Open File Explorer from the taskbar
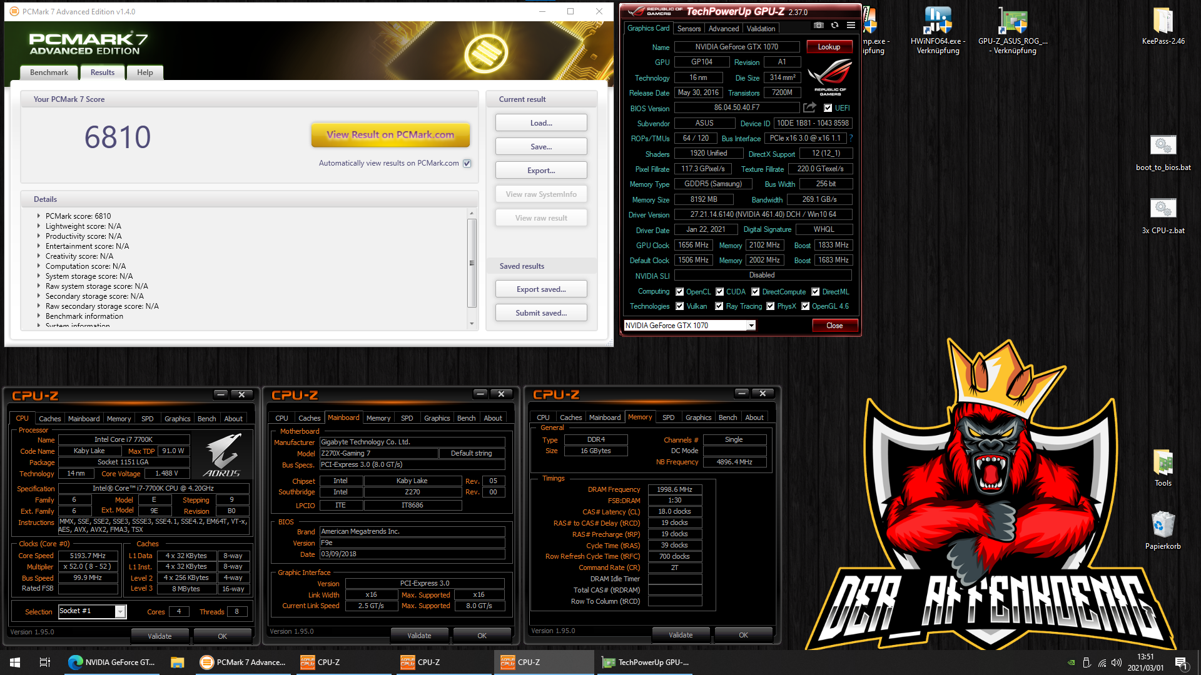 (177, 662)
